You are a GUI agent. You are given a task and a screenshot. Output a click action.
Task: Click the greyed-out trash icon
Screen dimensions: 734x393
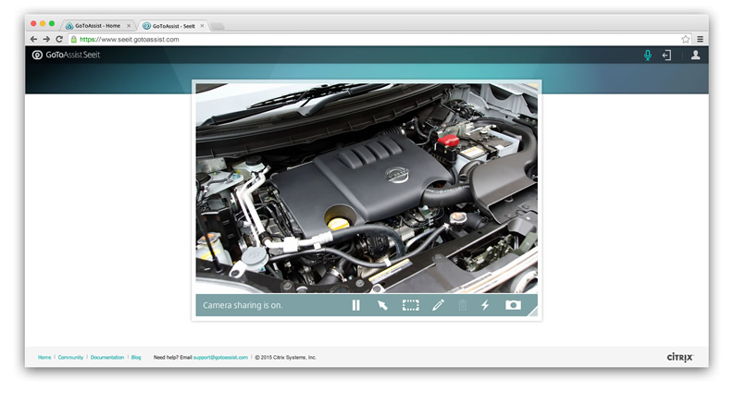(x=462, y=305)
